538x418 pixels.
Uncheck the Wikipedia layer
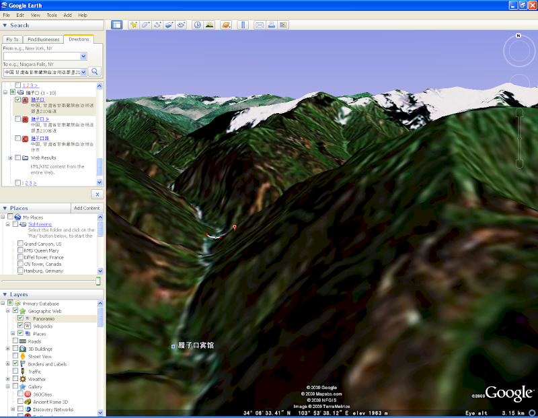tap(20, 326)
